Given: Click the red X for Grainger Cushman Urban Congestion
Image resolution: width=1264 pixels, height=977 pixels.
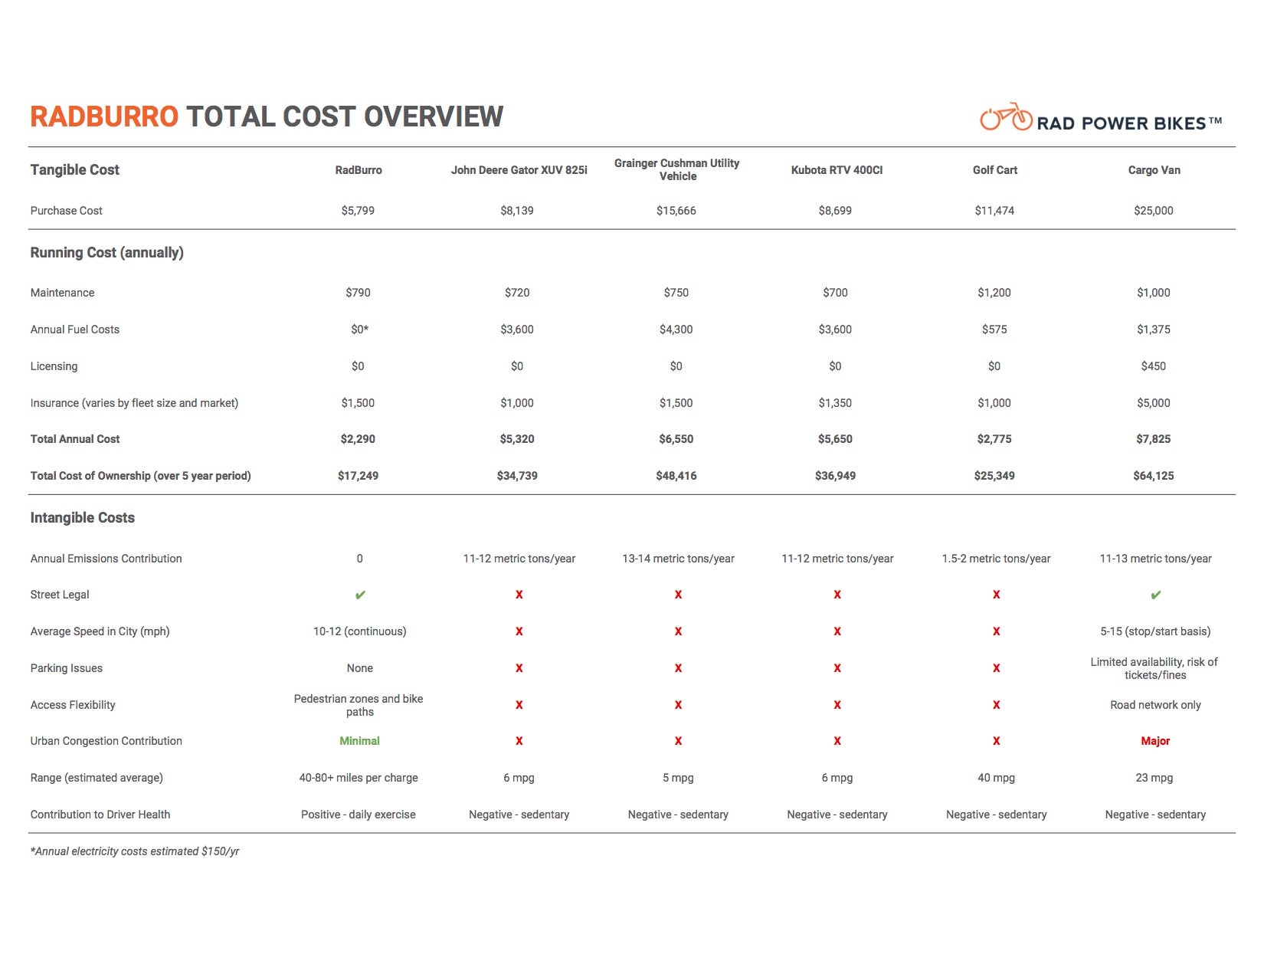Looking at the screenshot, I should point(678,741).
